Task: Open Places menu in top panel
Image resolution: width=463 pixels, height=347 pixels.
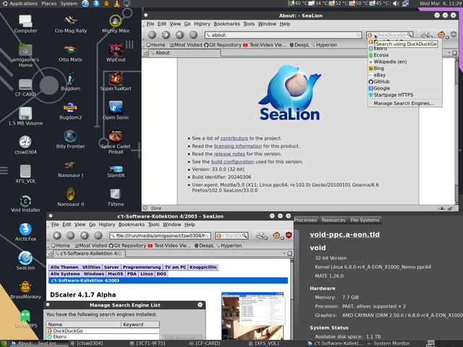Action: [x=49, y=4]
